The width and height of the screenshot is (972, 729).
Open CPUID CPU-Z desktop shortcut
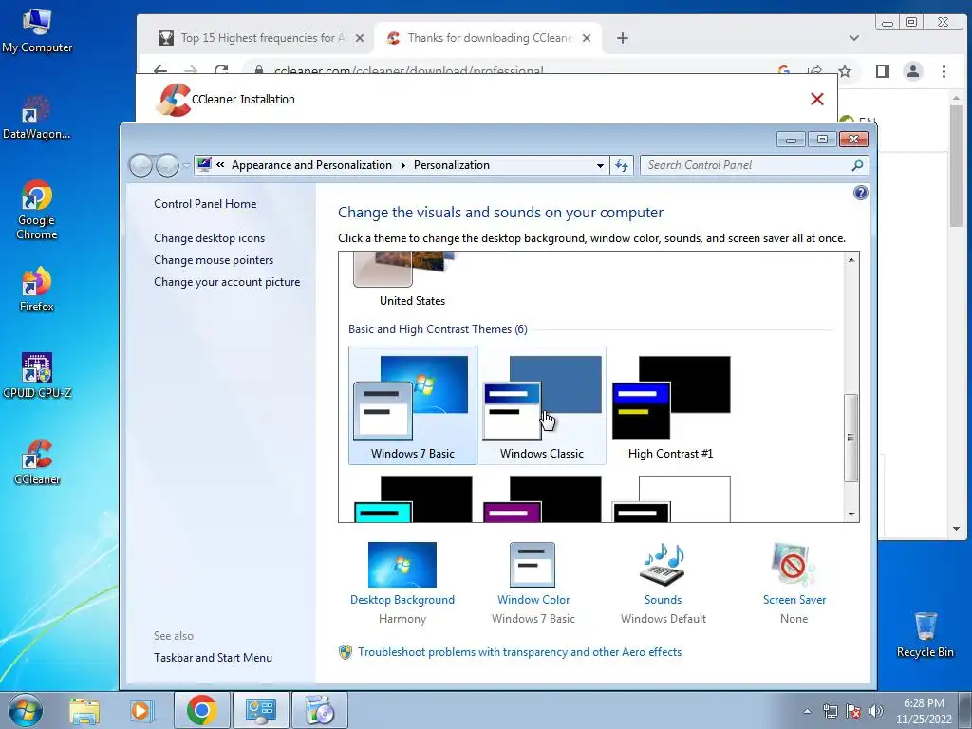pyautogui.click(x=37, y=375)
